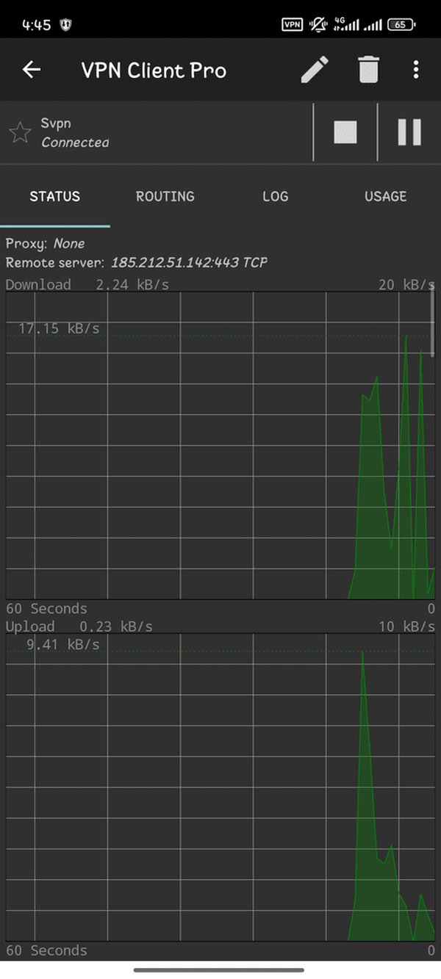Tap the VPN Client Pro title
441x979 pixels.
coord(154,71)
